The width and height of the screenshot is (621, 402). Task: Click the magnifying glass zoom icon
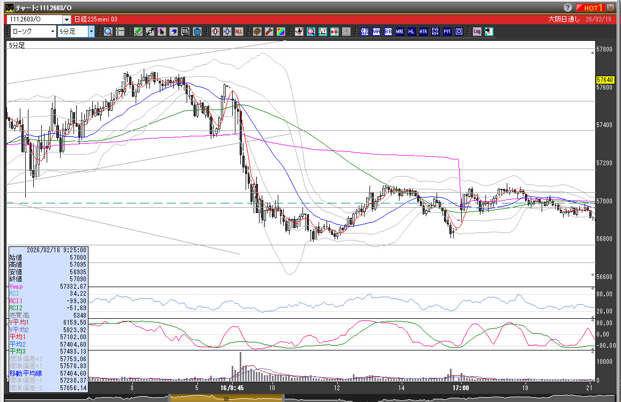click(108, 32)
